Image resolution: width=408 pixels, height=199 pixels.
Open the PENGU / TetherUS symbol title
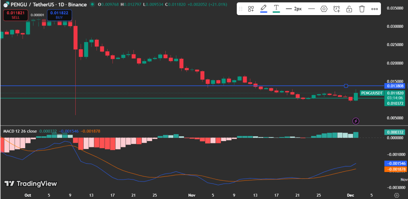coord(49,4)
